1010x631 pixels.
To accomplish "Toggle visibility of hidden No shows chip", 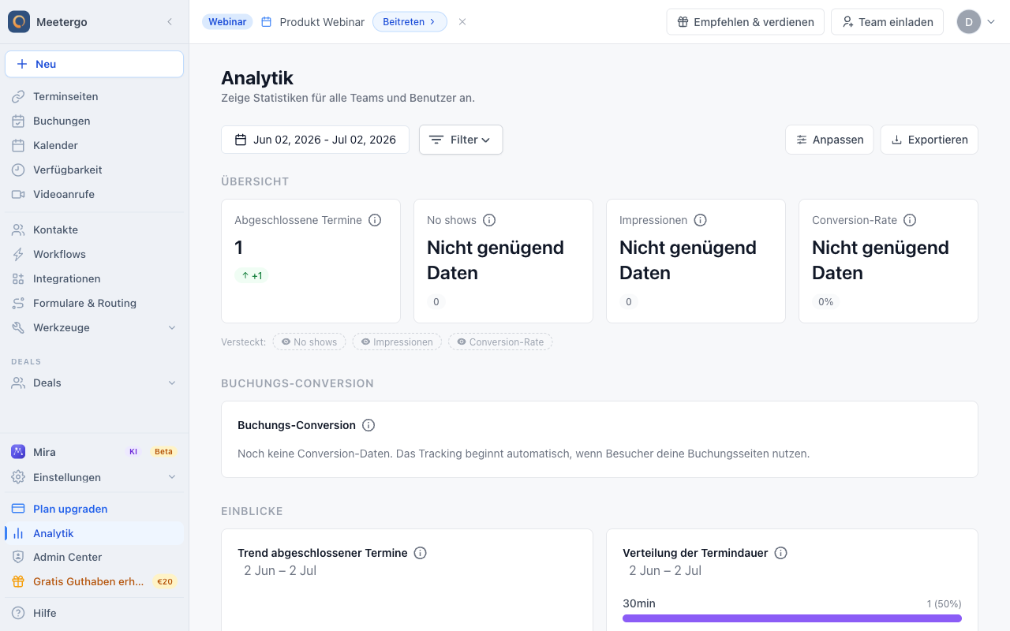I will [x=309, y=342].
